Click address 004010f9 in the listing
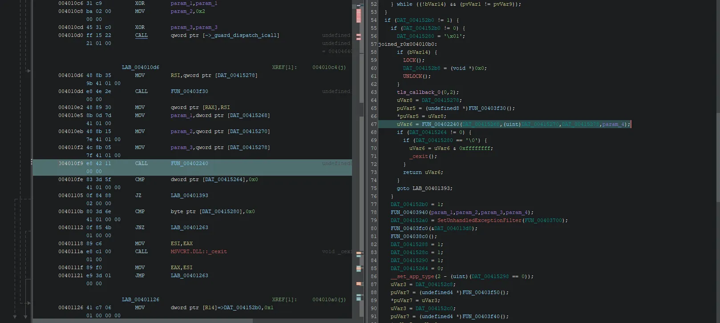 pyautogui.click(x=71, y=164)
